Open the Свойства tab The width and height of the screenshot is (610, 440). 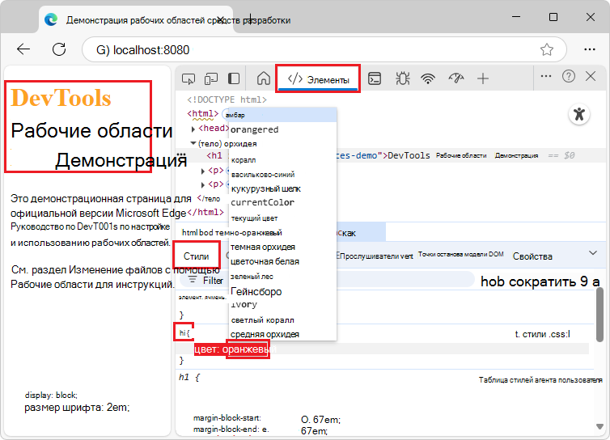[532, 256]
